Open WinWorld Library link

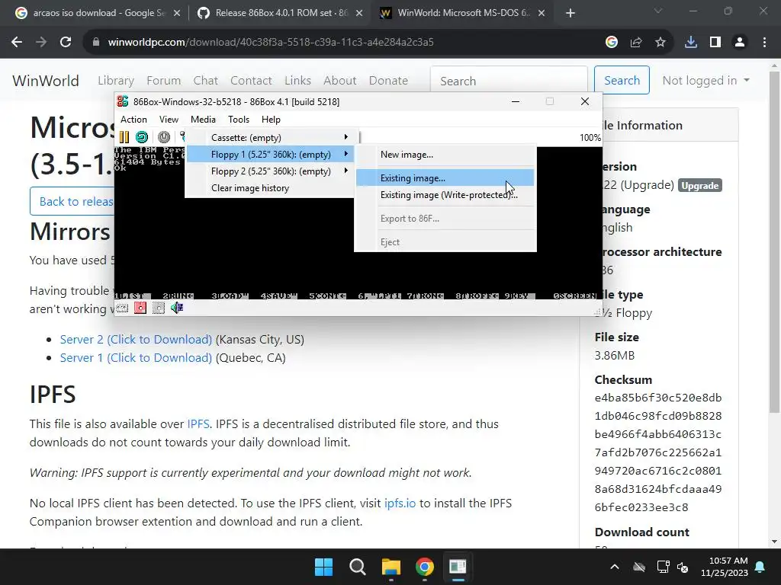coord(116,81)
